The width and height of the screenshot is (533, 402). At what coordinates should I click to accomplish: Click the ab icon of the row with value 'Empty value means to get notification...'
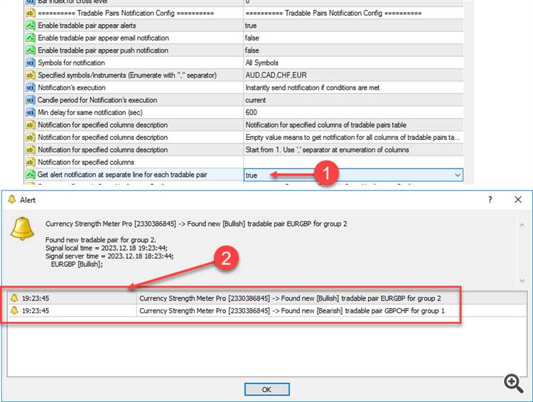point(31,137)
